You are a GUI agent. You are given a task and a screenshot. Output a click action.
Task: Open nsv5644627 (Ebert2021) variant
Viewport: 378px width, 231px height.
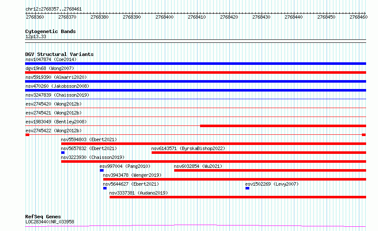[x=131, y=184]
